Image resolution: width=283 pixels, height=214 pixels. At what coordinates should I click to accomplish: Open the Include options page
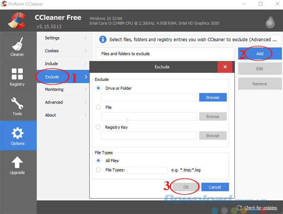coord(63,64)
